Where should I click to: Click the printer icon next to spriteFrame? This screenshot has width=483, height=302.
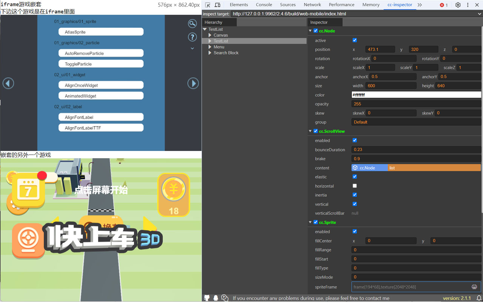[475, 287]
